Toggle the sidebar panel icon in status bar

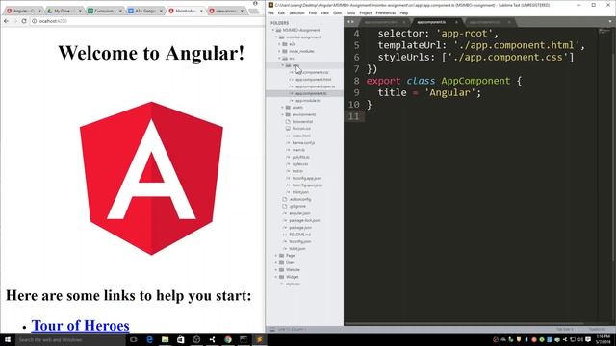coord(271,329)
